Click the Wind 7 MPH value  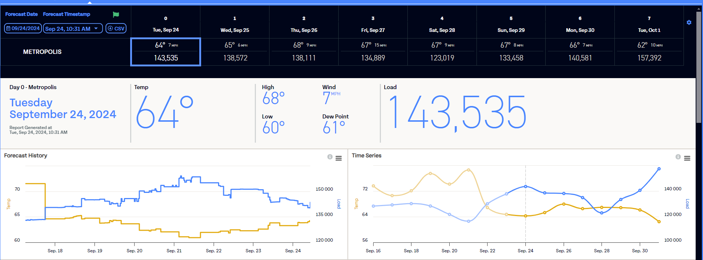pos(331,98)
